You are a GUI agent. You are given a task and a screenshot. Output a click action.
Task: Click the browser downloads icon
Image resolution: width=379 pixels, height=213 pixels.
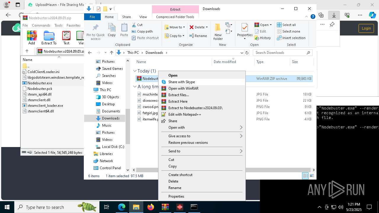(x=334, y=15)
